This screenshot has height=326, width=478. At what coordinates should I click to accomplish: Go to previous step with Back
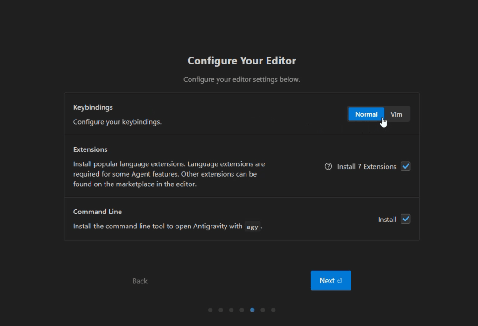[x=140, y=281]
